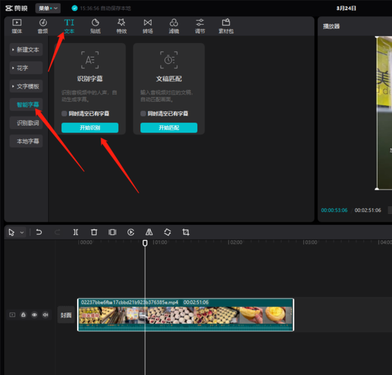Enable 同时清空已有字幕 under 识别字幕

pos(64,113)
